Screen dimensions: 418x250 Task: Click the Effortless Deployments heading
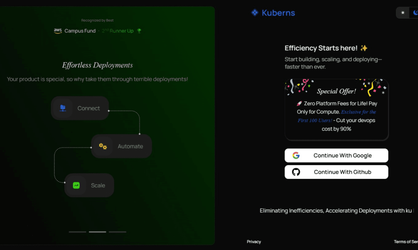click(x=97, y=65)
